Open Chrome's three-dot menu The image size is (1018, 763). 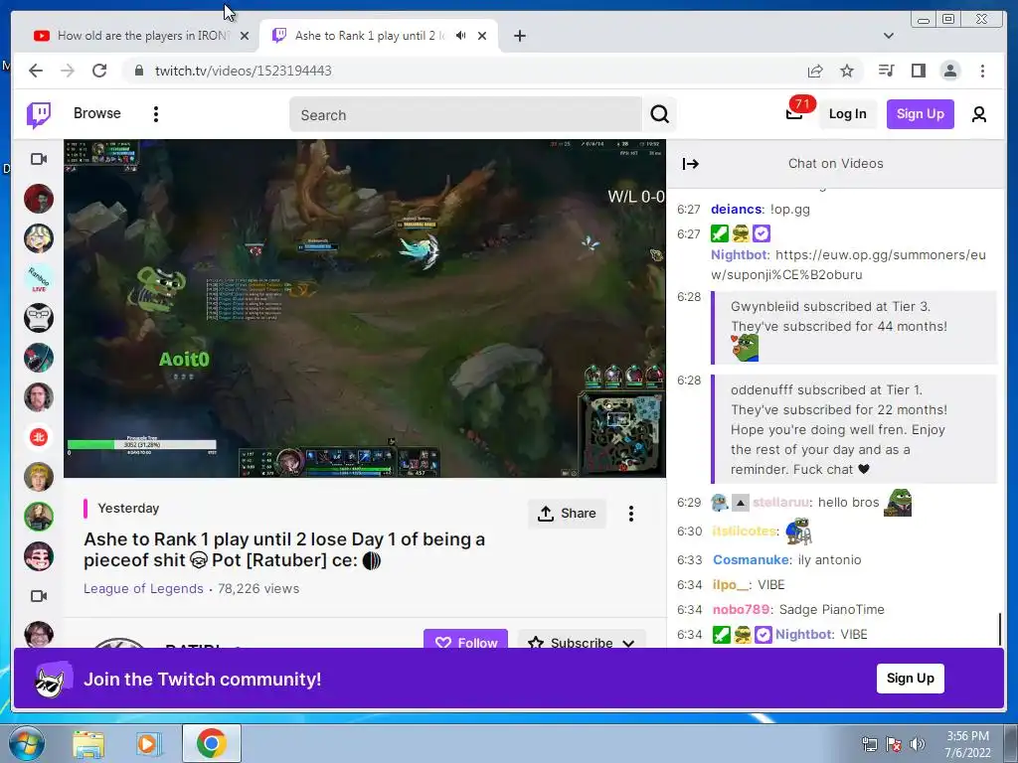[x=982, y=71]
